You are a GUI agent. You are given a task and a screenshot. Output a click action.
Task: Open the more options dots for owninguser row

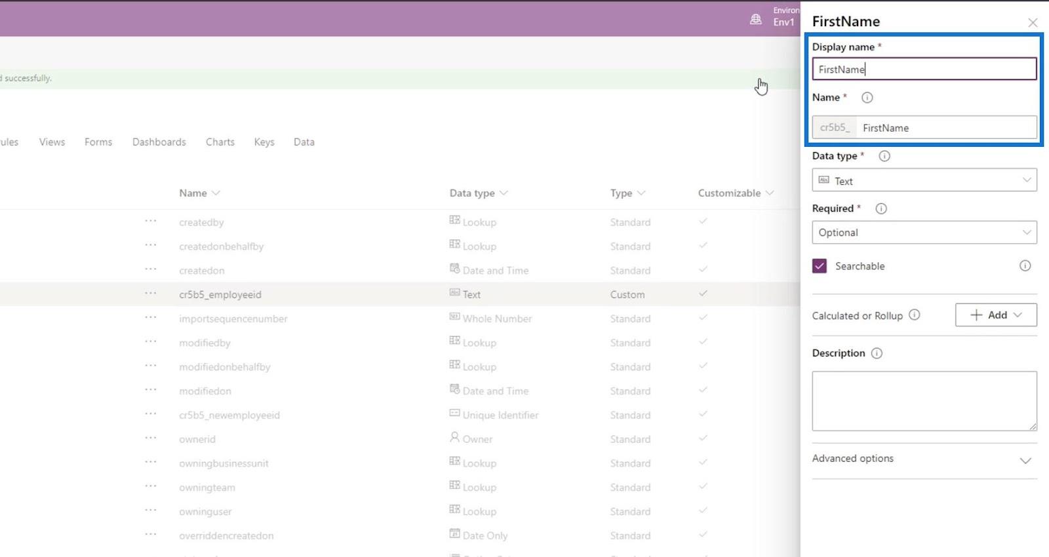151,510
